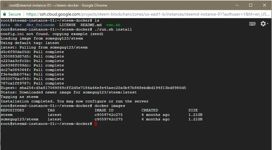Viewport: 272px width, 150px height.
Task: Click the 'd5c6f90da05d: Pull complete' line
Action: tap(32, 52)
